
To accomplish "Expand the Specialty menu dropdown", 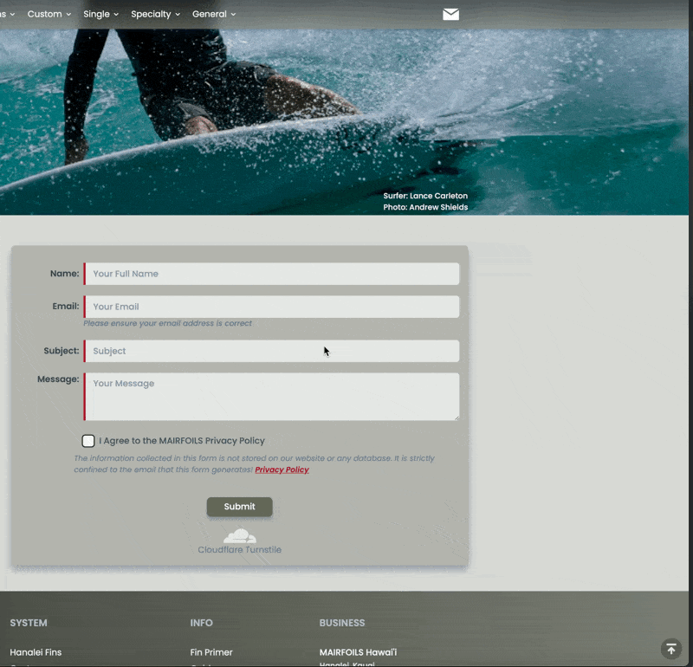I will point(155,14).
